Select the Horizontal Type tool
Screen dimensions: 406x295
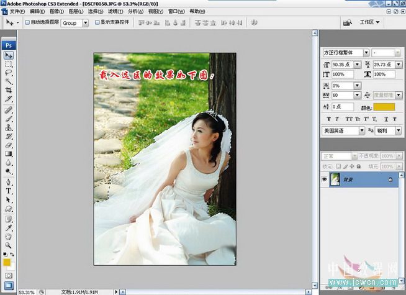pos(9,191)
